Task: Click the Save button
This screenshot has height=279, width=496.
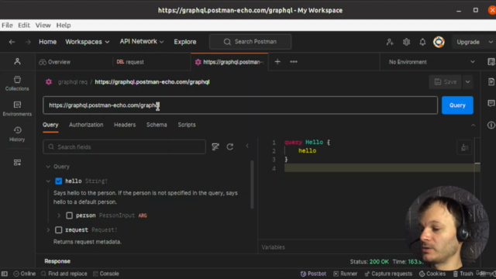Action: click(446, 82)
